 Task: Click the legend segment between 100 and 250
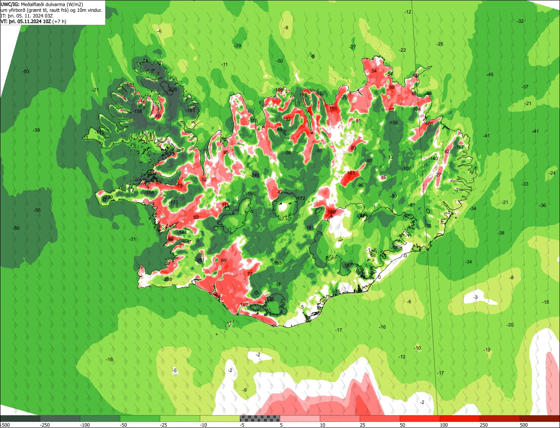460,418
